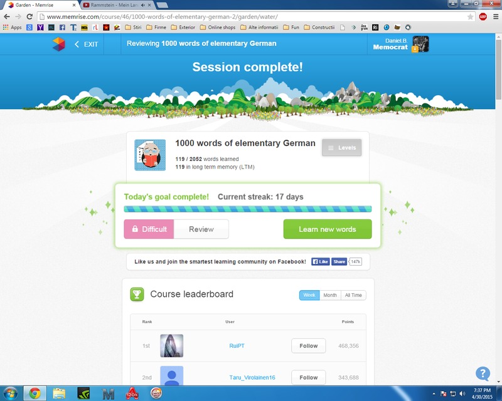Open the Facebook bookmark icon
Screen dimensions: 502x401
62,28
